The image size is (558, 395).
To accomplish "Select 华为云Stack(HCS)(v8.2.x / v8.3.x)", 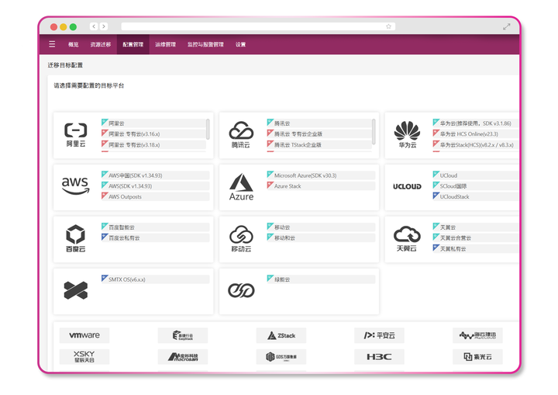I will [475, 145].
